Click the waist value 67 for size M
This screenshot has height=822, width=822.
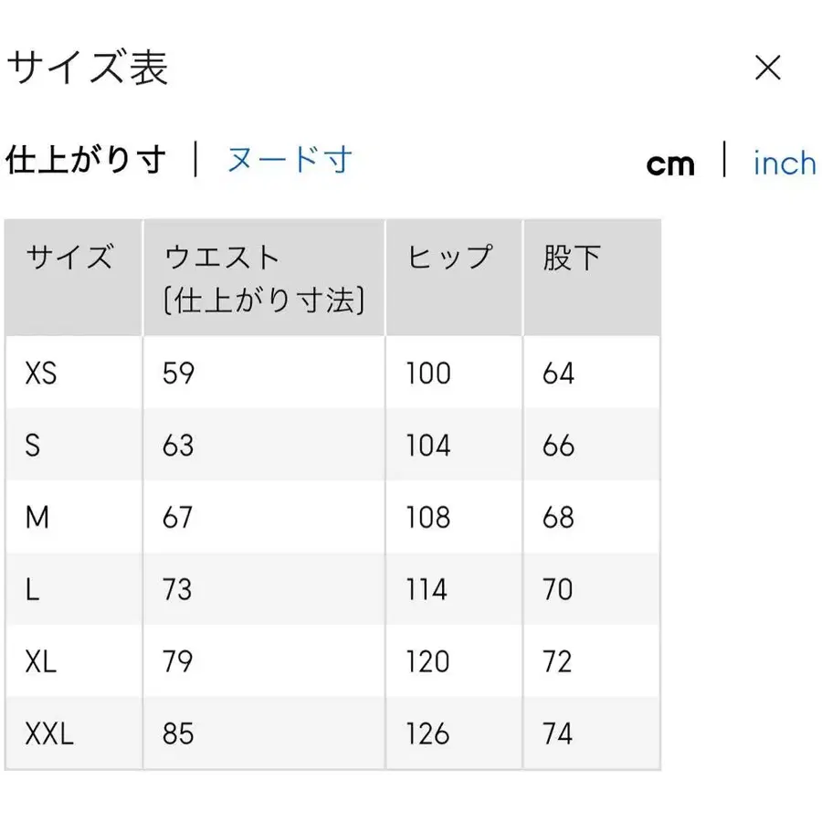[x=178, y=517]
